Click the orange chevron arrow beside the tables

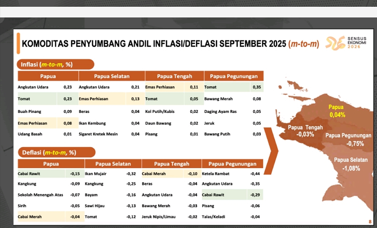click(x=272, y=150)
